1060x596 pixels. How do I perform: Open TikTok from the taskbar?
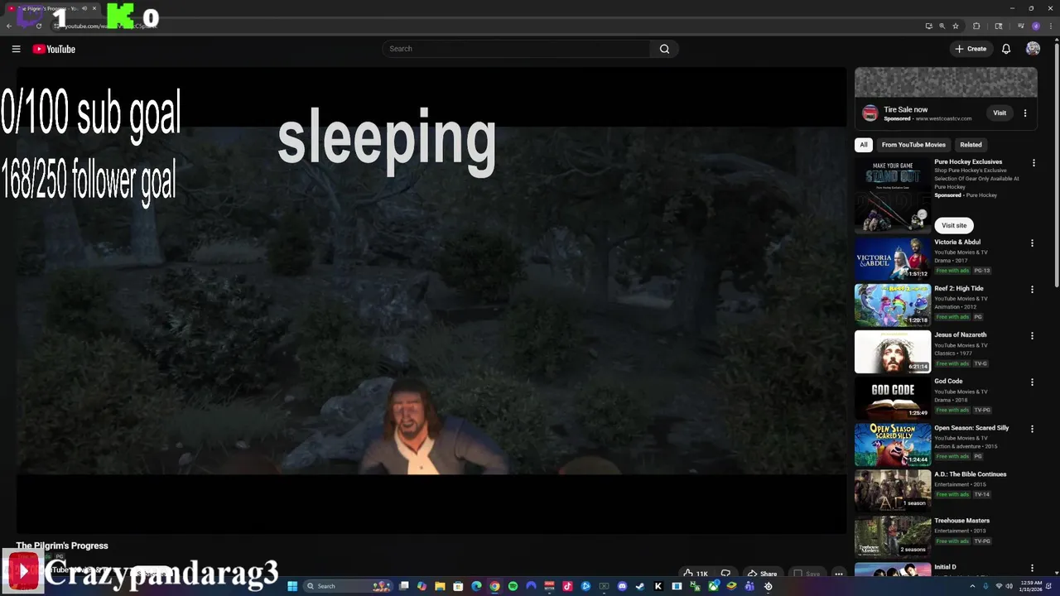click(567, 586)
